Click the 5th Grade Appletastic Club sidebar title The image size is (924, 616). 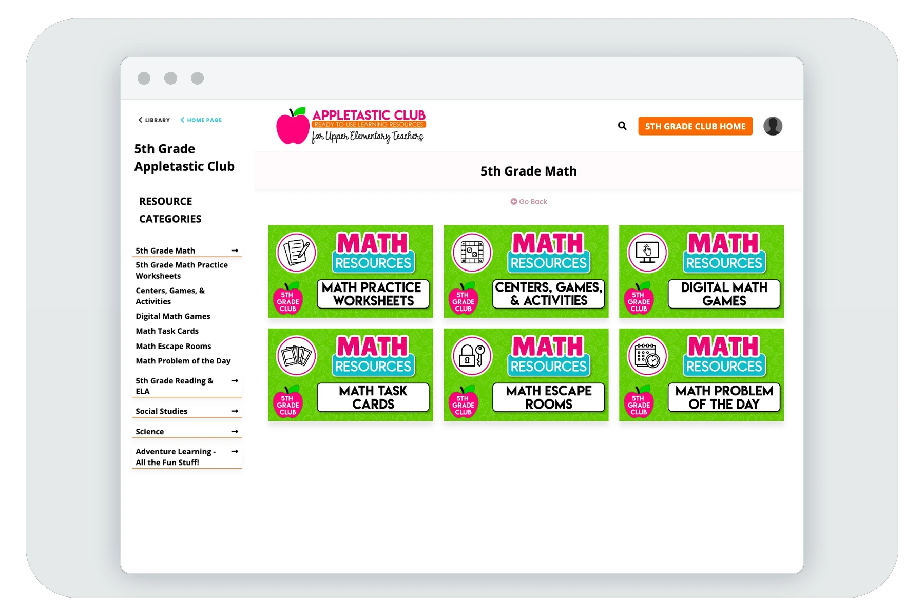(184, 158)
